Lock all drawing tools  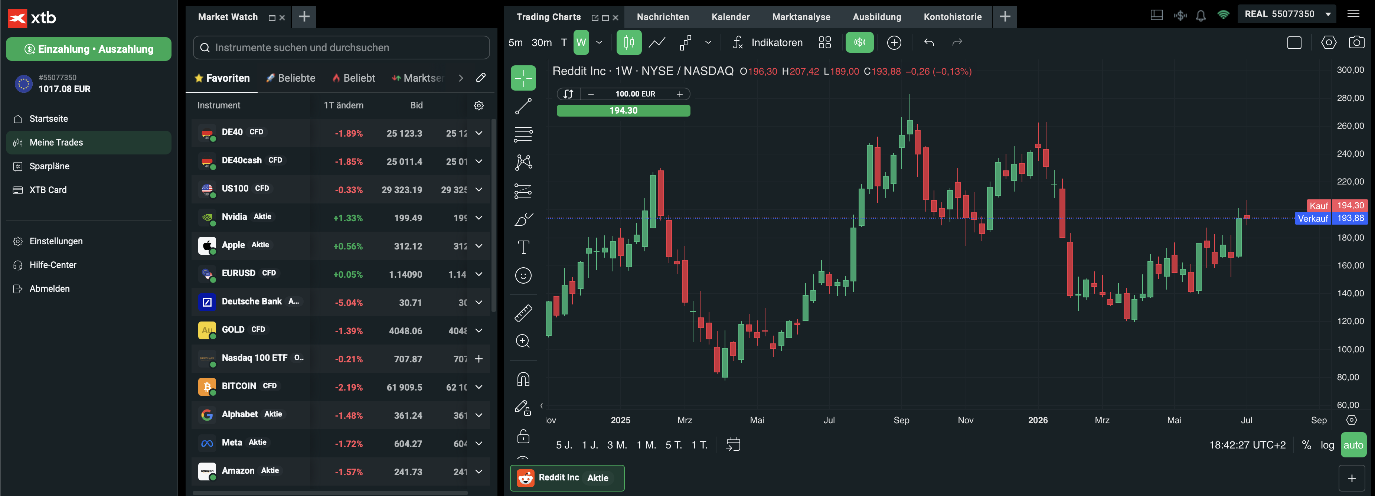click(523, 437)
